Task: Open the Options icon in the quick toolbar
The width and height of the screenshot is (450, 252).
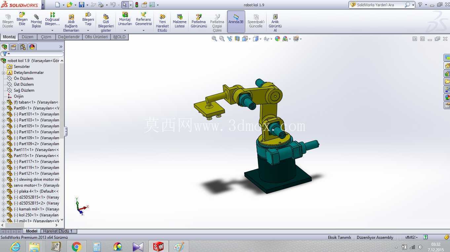Action: [152, 5]
